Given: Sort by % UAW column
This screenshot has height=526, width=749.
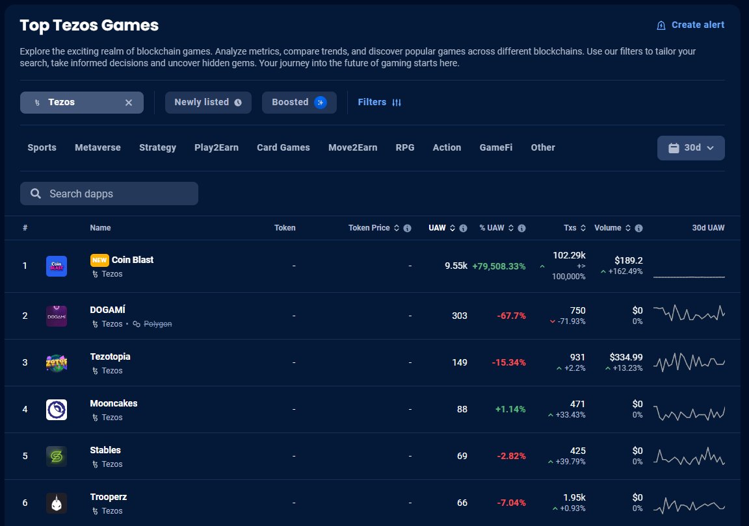Looking at the screenshot, I should [497, 228].
